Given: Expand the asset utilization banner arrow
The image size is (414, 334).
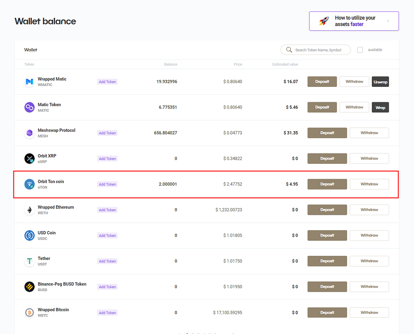Looking at the screenshot, I should point(388,21).
